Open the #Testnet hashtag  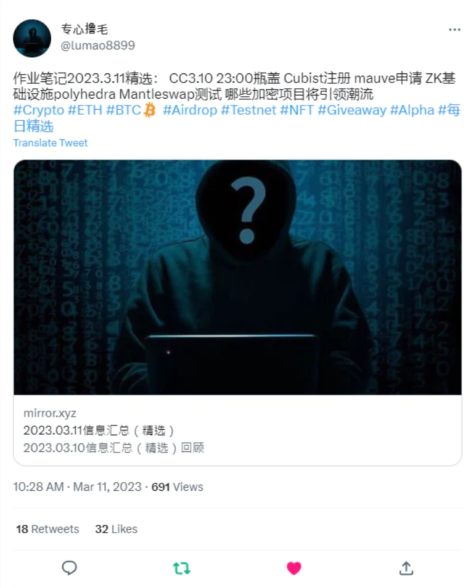tap(248, 110)
